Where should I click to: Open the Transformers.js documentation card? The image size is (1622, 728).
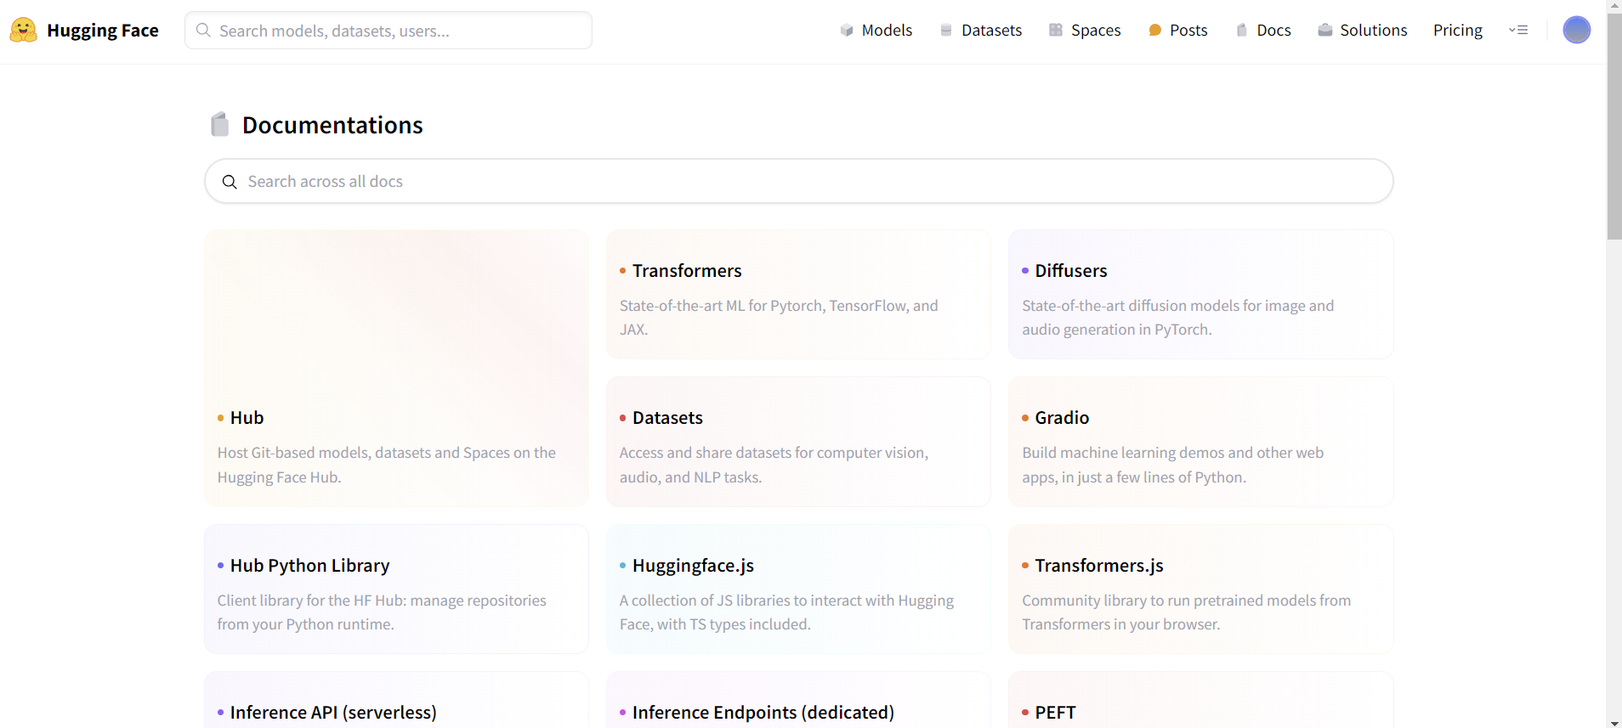(1200, 589)
